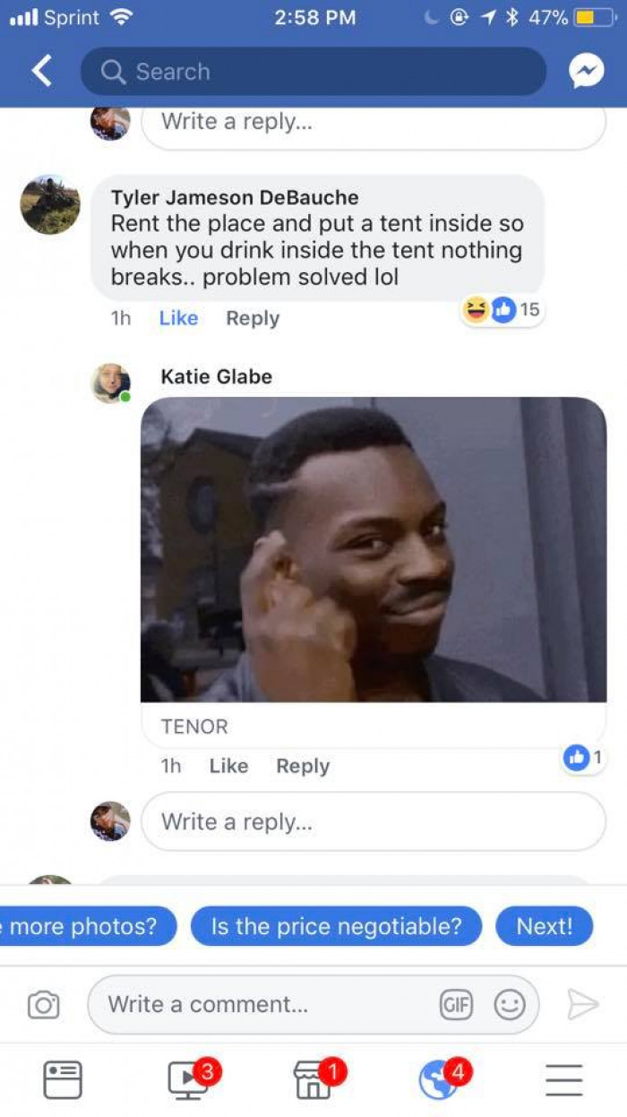Image resolution: width=627 pixels, height=1117 pixels.
Task: Tap the camera icon beside comment box
Action: 43,1005
